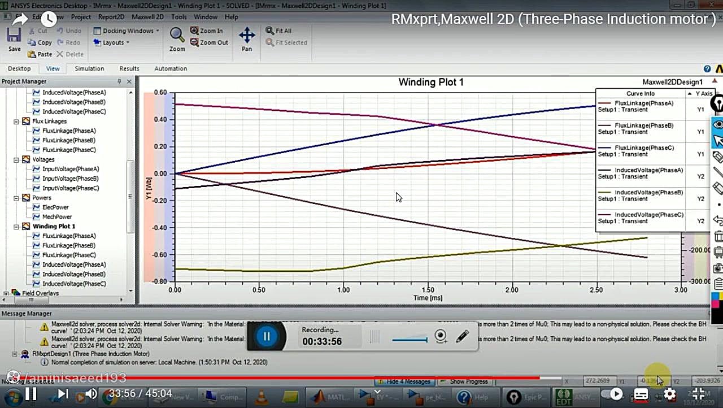Viewport: 723px width, 408px height.
Task: Select FluxLinkage(PhaseC) under Flux Linkages
Action: pos(69,150)
